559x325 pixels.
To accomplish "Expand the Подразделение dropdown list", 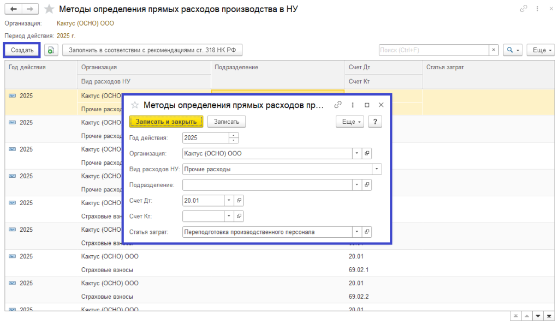I will coord(357,185).
